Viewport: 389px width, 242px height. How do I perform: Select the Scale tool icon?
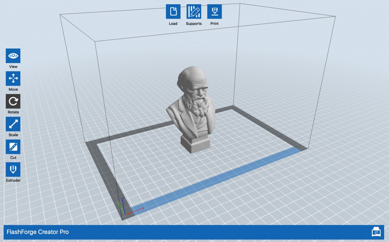click(13, 124)
